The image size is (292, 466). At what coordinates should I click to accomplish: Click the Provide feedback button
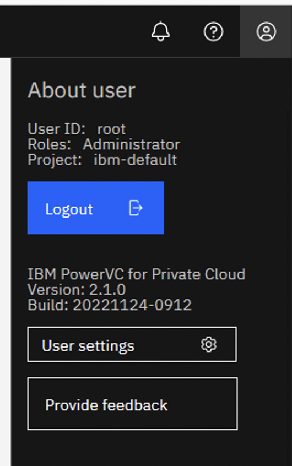coord(132,404)
